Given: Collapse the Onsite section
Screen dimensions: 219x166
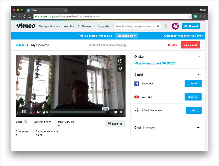Looking at the screenshot, I should tap(200, 56).
